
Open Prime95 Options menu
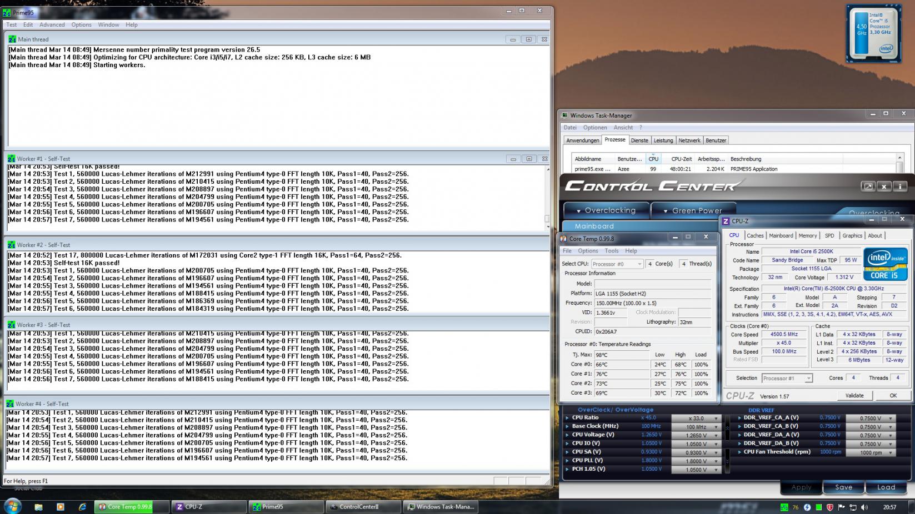[81, 24]
